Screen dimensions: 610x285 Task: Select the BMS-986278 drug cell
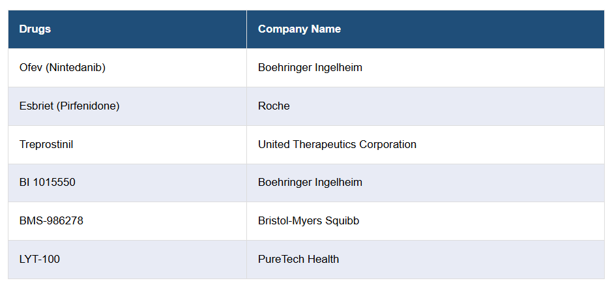51,220
